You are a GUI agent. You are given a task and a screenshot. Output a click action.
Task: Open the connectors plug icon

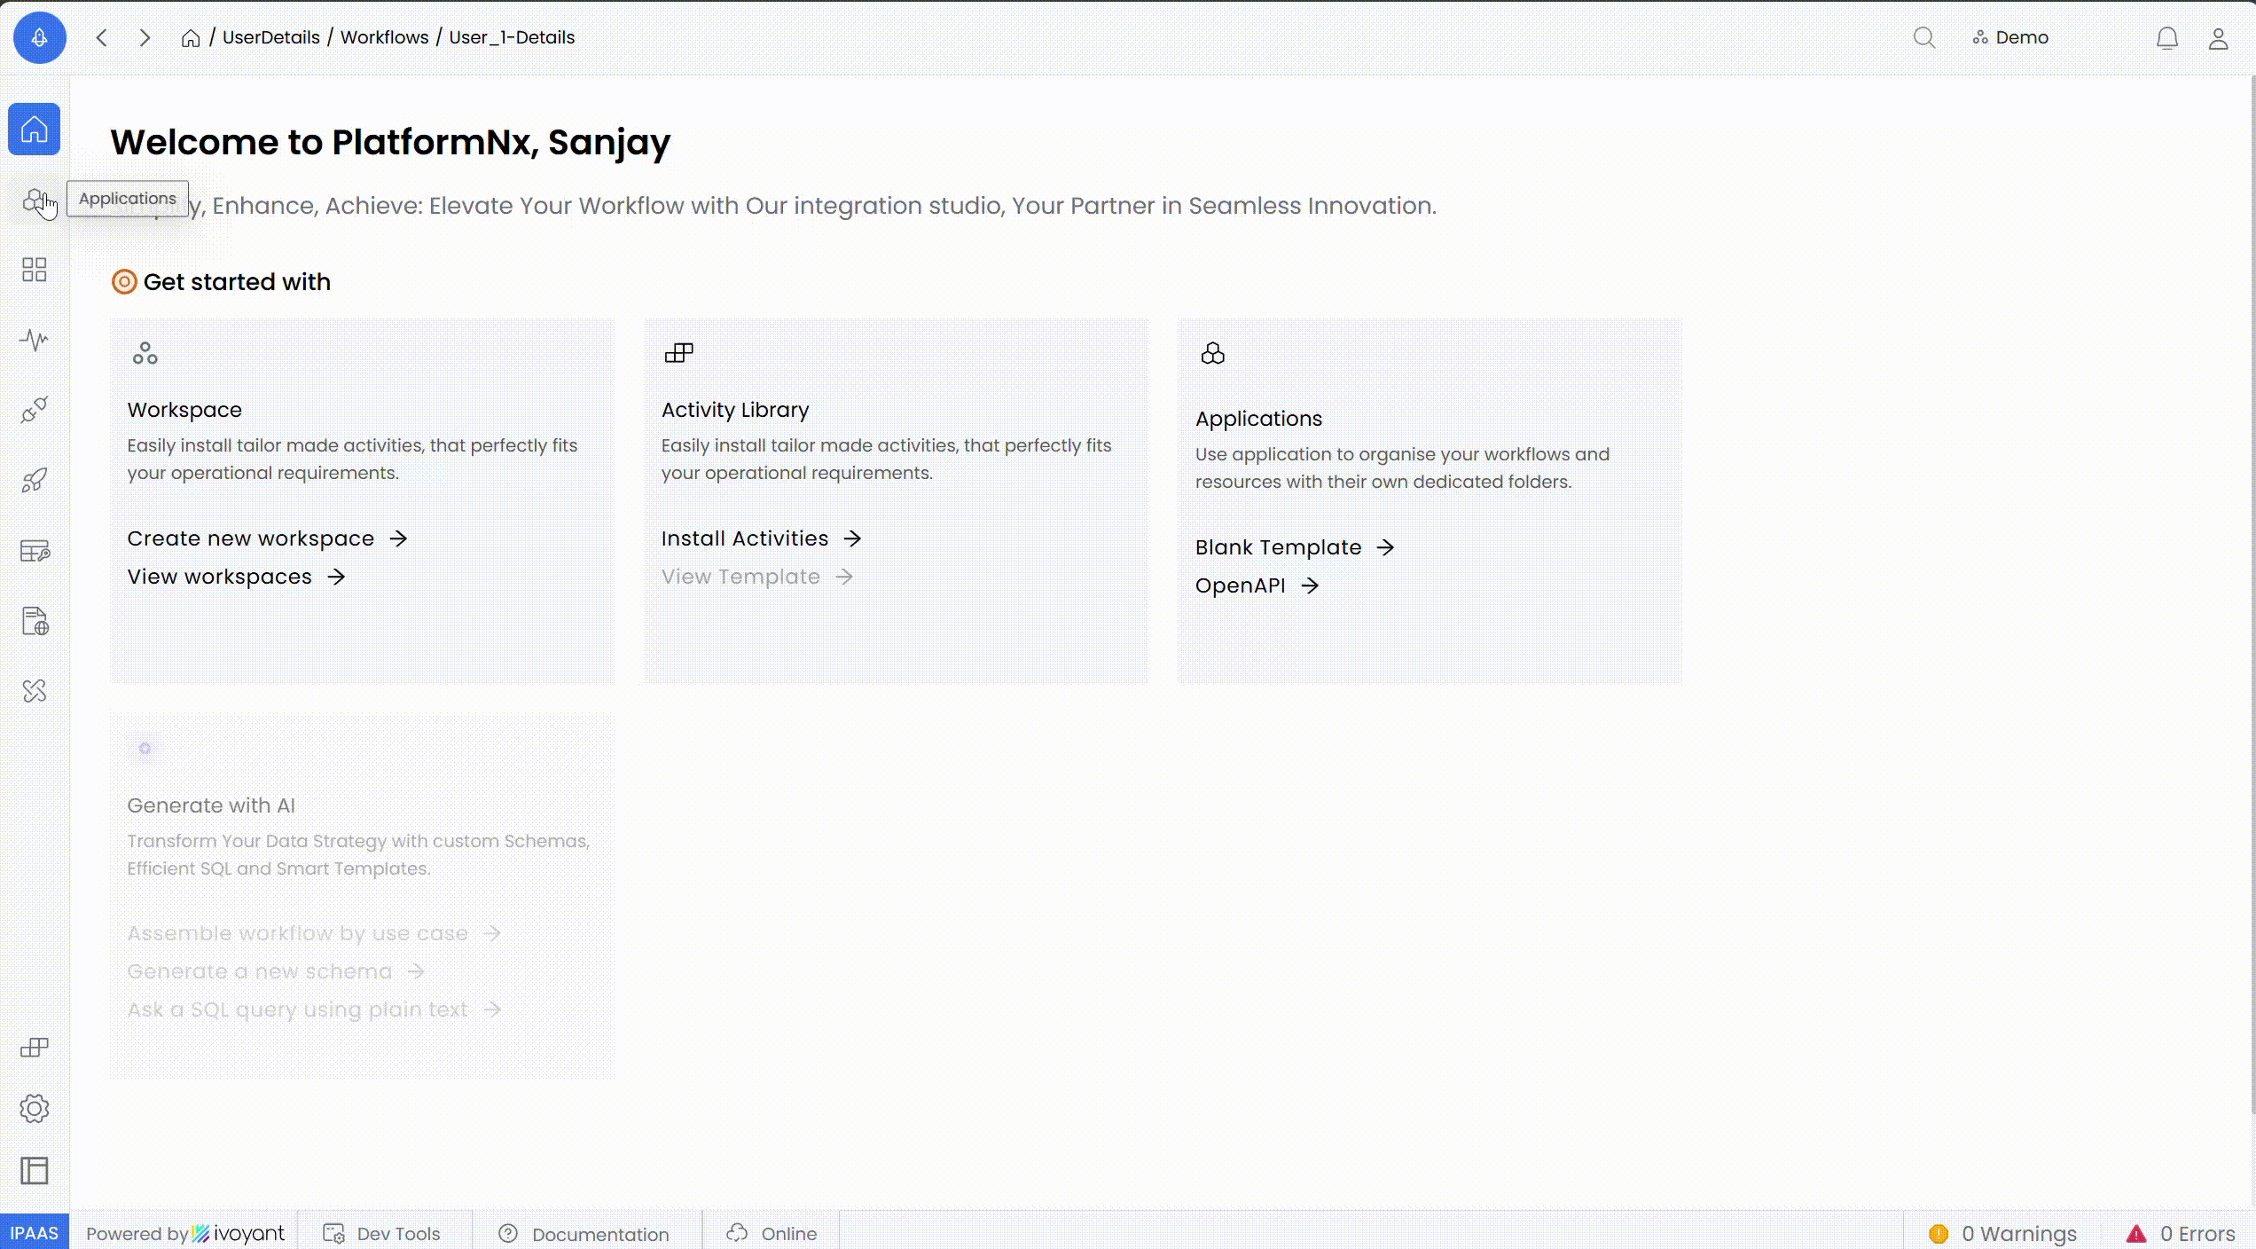[34, 410]
